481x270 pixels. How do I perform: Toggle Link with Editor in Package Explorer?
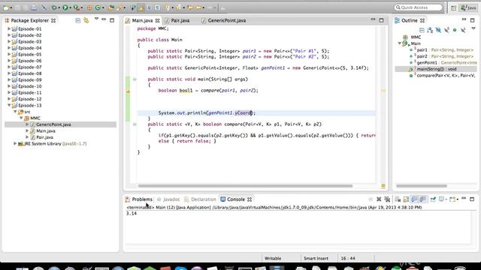86,20
